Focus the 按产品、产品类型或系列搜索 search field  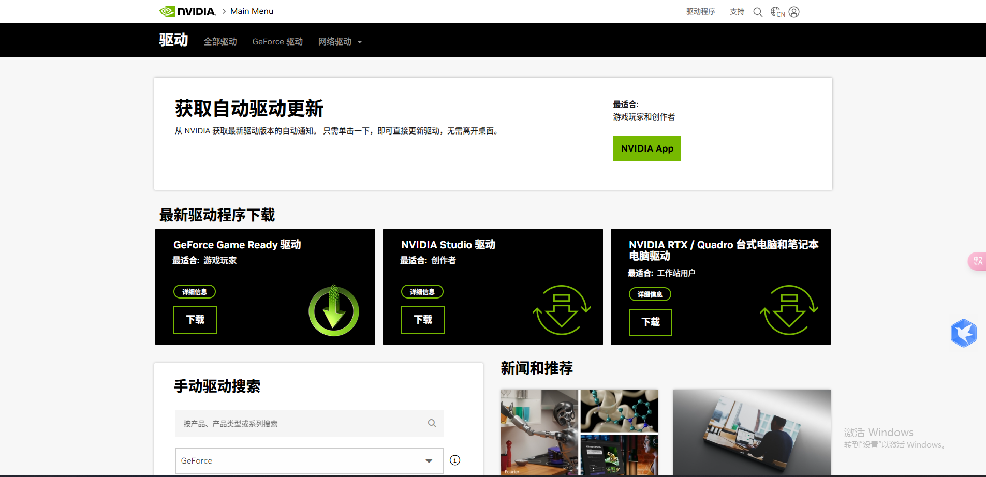(310, 424)
